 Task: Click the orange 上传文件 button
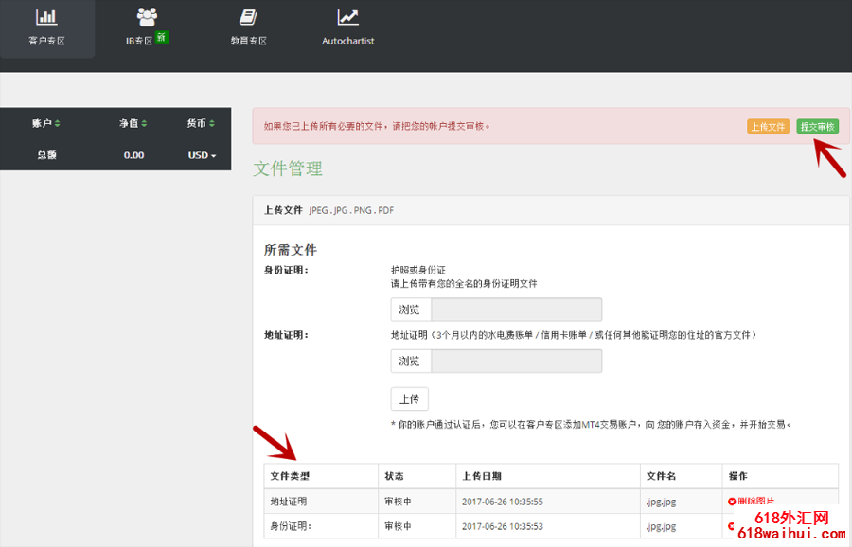click(768, 127)
